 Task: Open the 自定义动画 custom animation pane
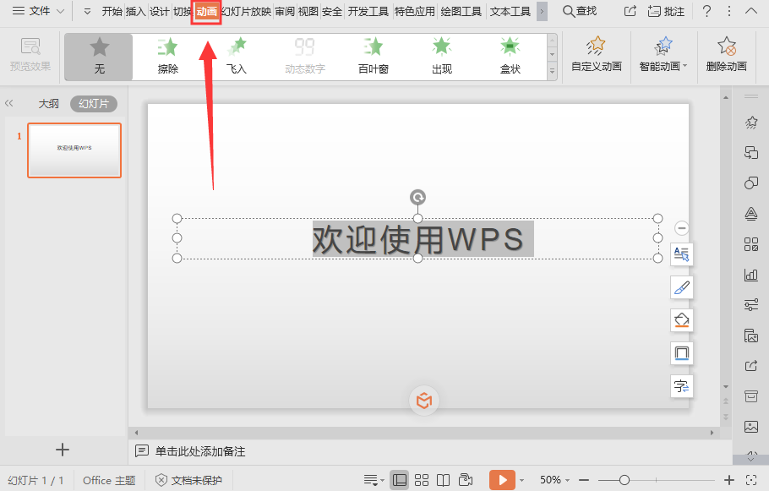[597, 56]
